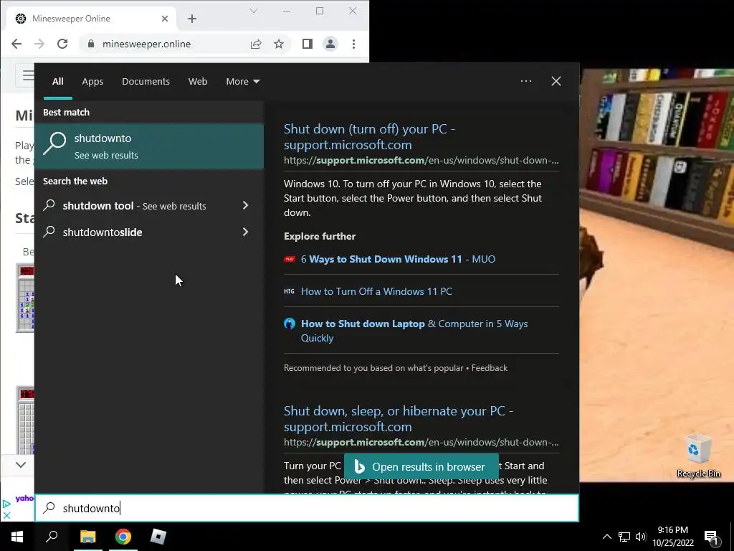The width and height of the screenshot is (734, 551).
Task: Switch to the Documents search tab
Action: tap(146, 82)
